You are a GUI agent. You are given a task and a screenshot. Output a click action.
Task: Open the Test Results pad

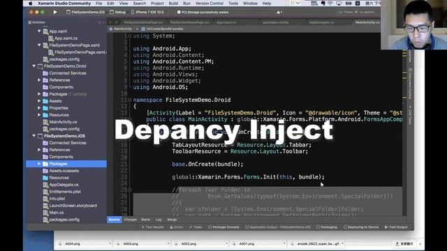[153, 227]
